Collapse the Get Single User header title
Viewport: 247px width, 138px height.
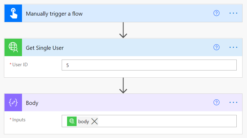tap(45, 48)
